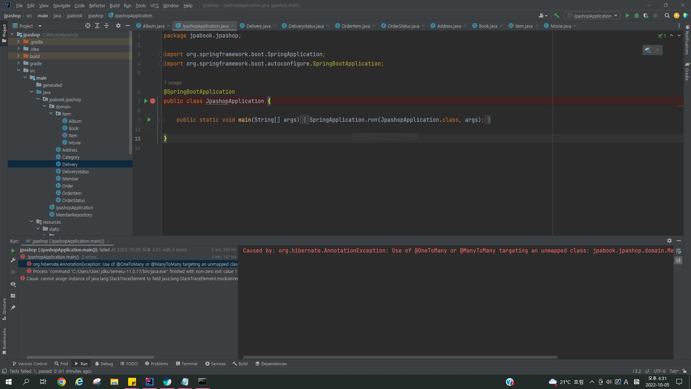Rerun the jpashop run configuration
691x389 pixels.
pos(13,250)
